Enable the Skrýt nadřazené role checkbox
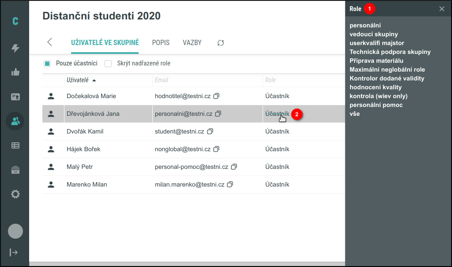The image size is (452, 267). pos(108,64)
